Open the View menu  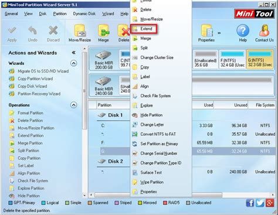(x=28, y=13)
